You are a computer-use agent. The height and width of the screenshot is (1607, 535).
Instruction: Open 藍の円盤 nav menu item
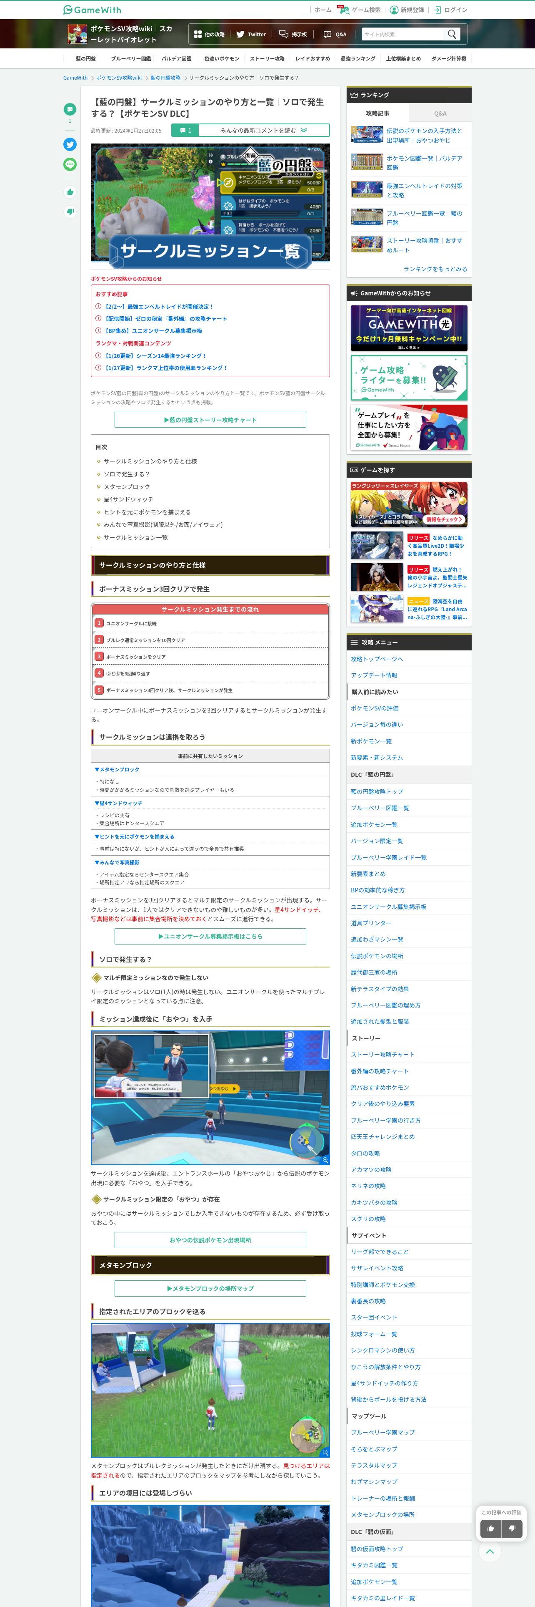pos(86,59)
